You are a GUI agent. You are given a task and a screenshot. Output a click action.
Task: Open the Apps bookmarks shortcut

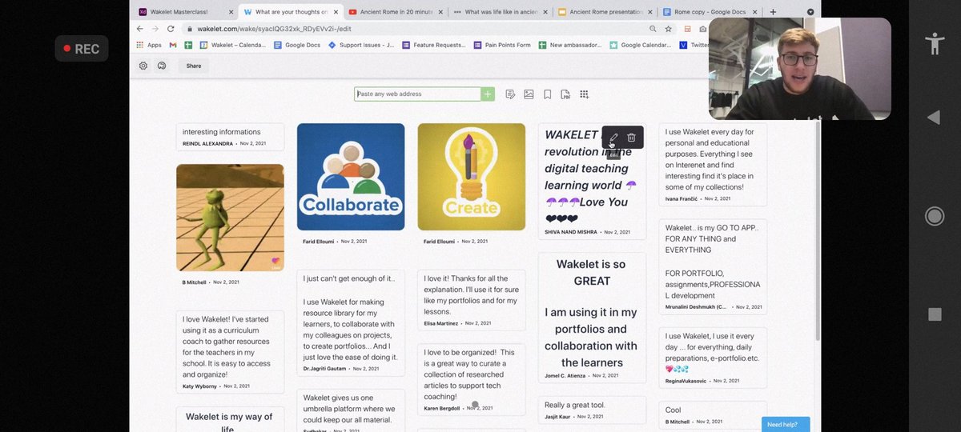click(x=149, y=45)
